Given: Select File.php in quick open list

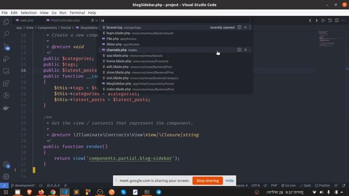Looking at the screenshot, I should coord(174,39).
